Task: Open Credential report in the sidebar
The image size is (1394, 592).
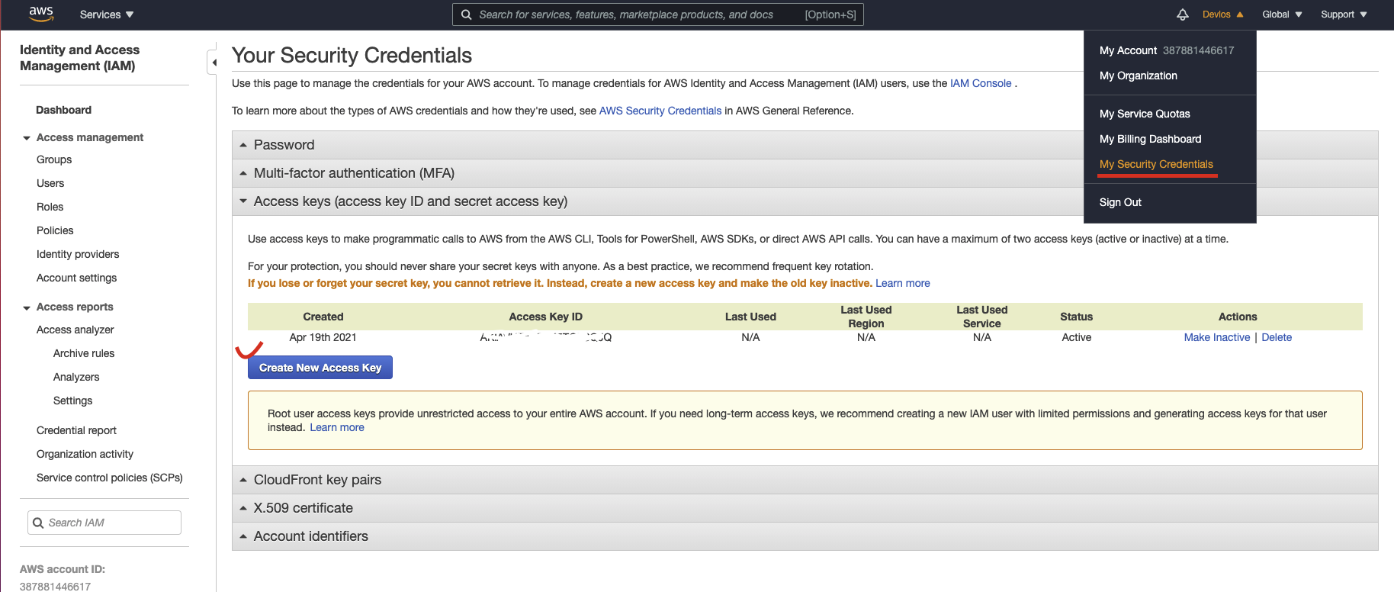Action: [x=76, y=430]
